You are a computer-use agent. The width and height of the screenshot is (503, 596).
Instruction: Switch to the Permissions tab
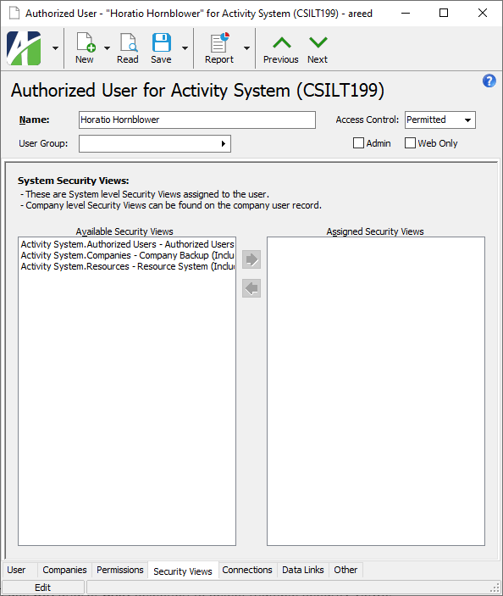click(x=120, y=570)
